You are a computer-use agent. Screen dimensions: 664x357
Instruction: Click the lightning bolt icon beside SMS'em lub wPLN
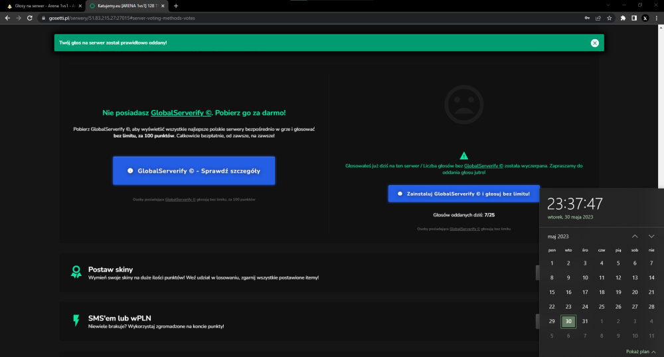click(76, 321)
